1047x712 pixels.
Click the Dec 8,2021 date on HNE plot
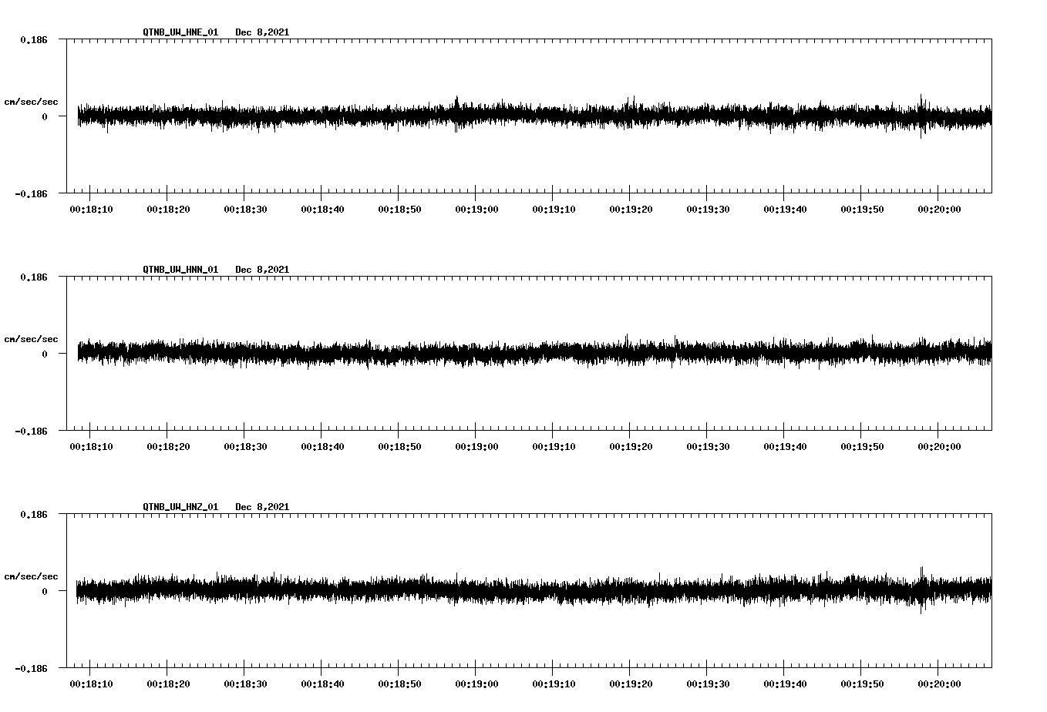click(262, 32)
